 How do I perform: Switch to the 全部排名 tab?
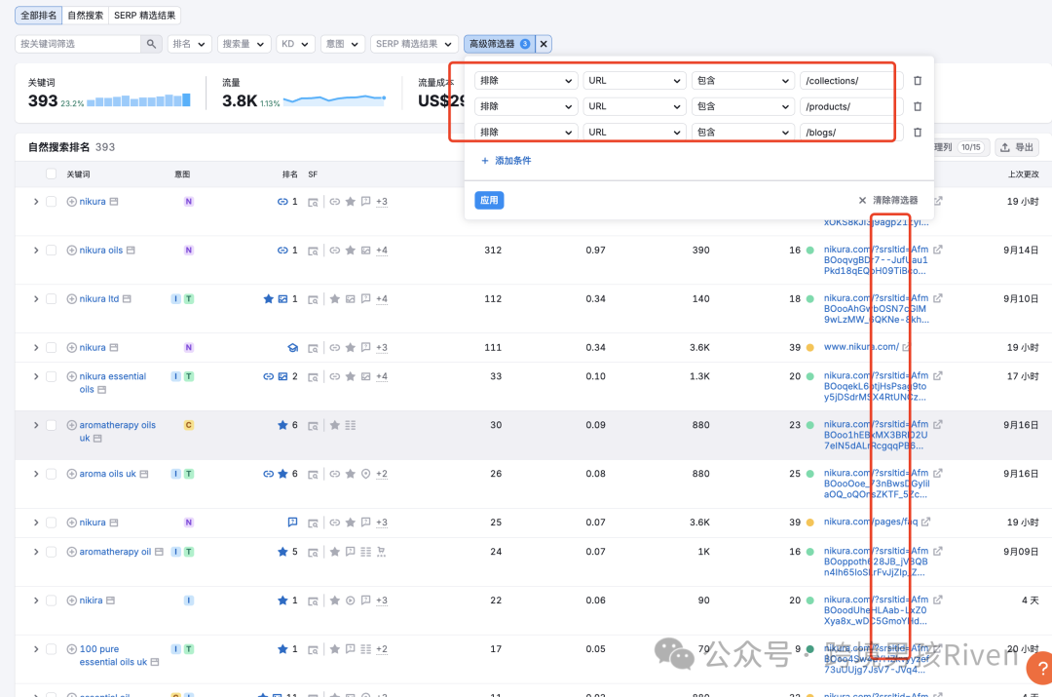(38, 16)
